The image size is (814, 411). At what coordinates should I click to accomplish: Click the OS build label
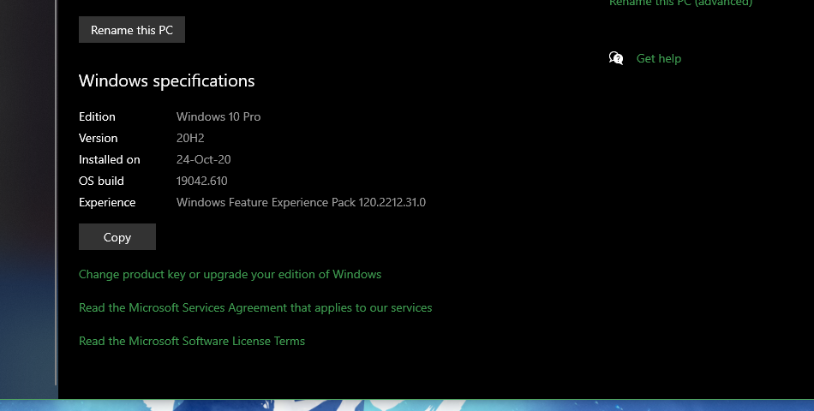coord(101,181)
